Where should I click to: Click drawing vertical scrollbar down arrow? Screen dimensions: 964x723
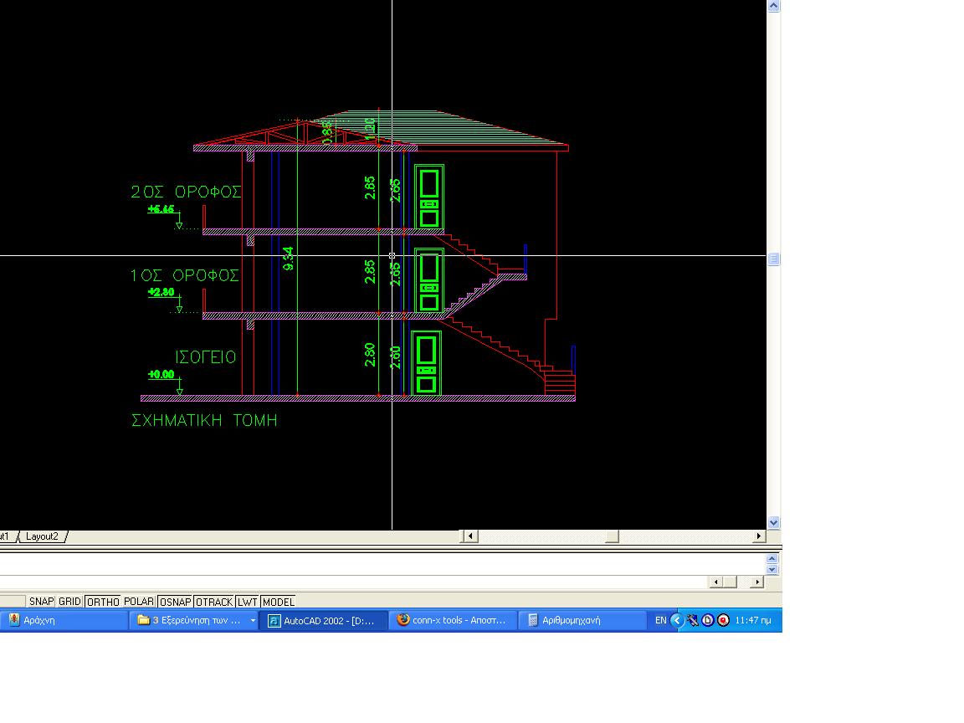click(x=773, y=522)
